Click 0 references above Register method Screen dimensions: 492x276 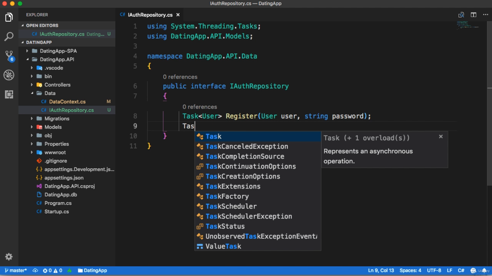(x=200, y=107)
